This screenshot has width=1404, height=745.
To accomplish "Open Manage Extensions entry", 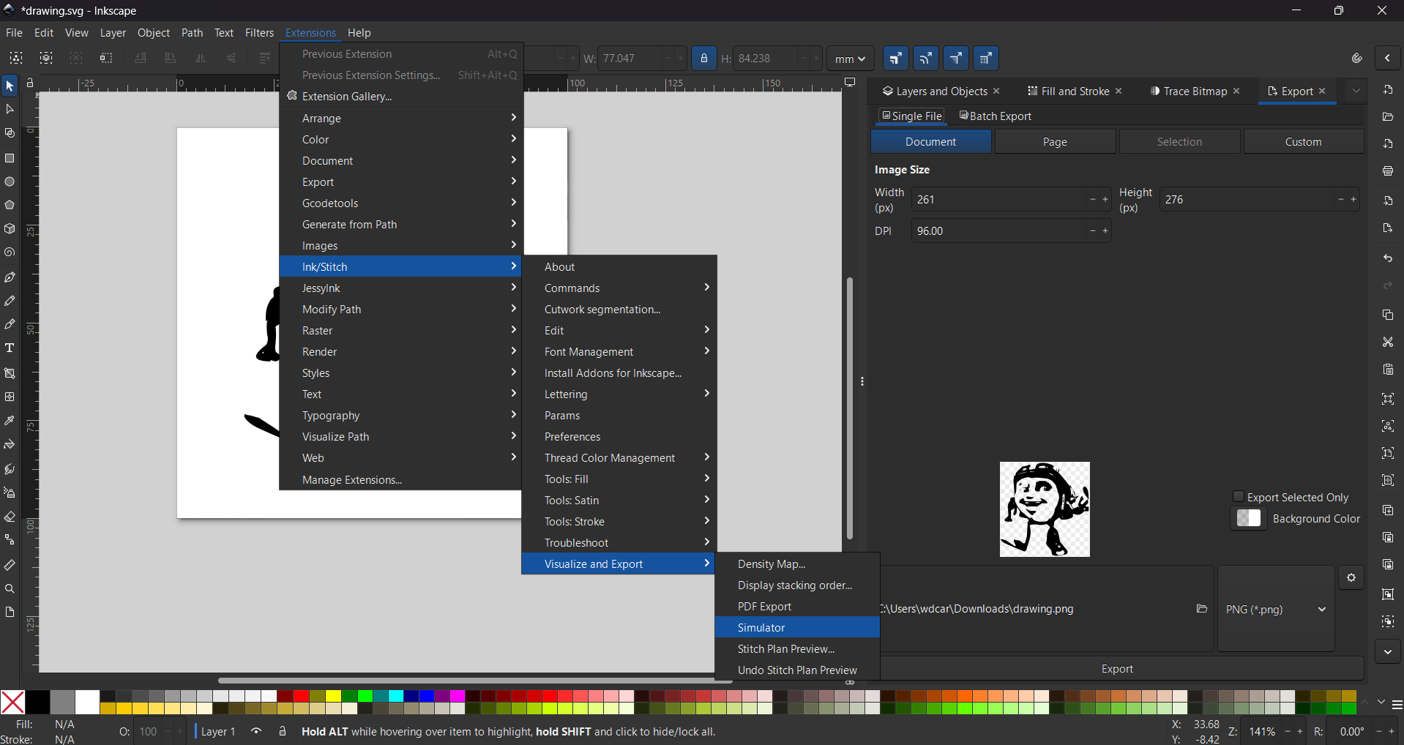I will pos(401,479).
